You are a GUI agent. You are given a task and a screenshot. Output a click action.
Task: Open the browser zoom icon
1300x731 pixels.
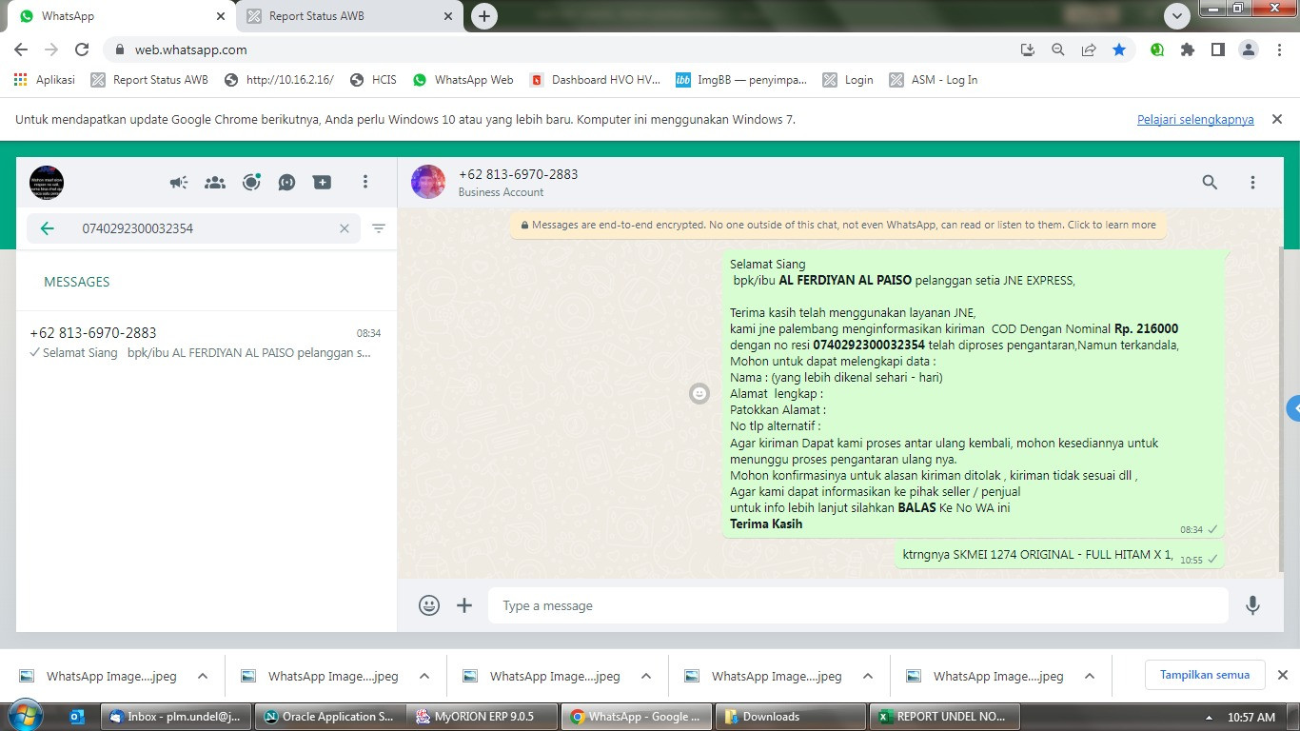click(1057, 49)
